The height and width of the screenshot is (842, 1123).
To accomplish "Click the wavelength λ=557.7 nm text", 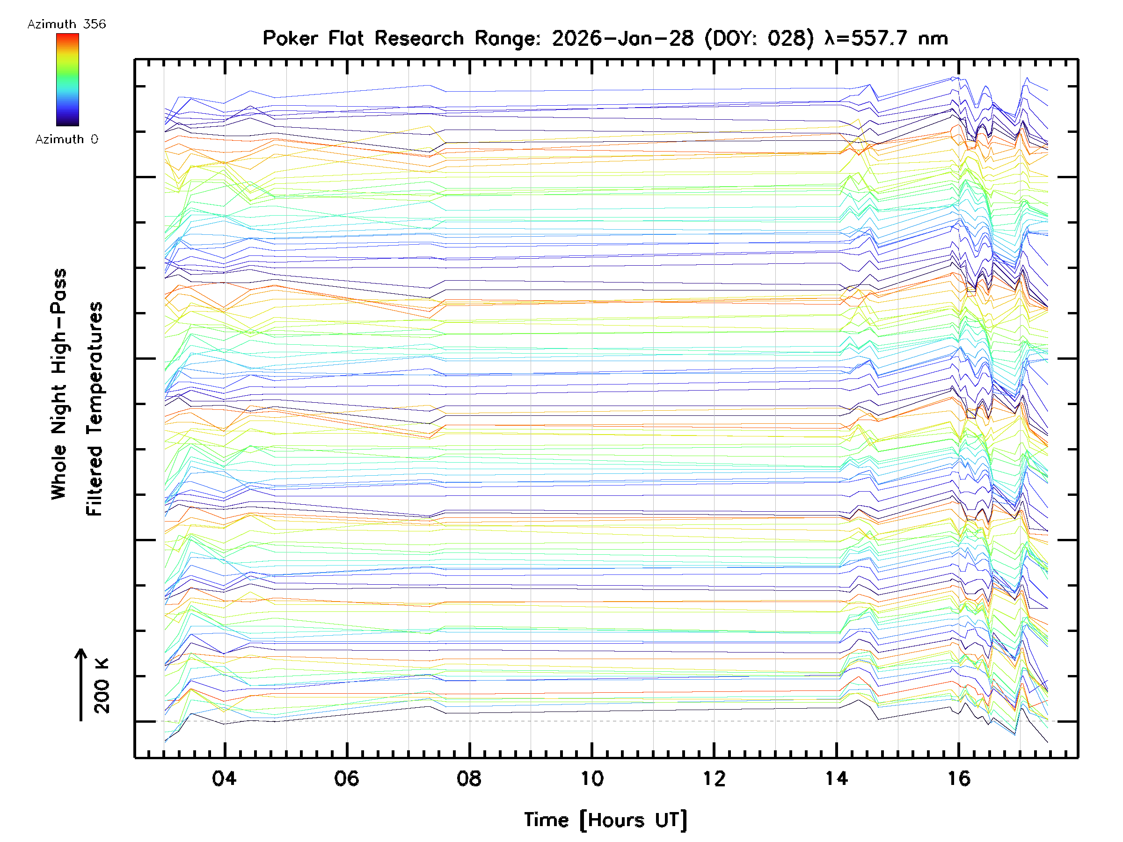I will [886, 38].
